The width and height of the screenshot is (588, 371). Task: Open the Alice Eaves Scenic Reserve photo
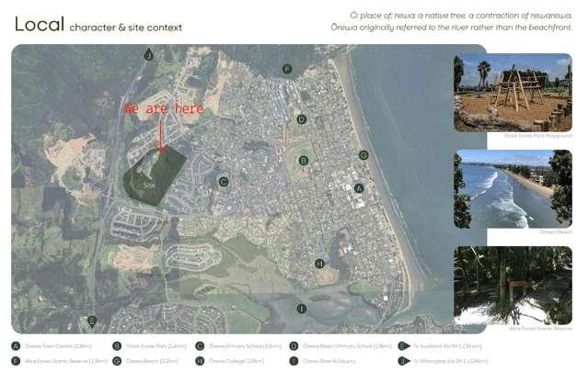point(513,285)
